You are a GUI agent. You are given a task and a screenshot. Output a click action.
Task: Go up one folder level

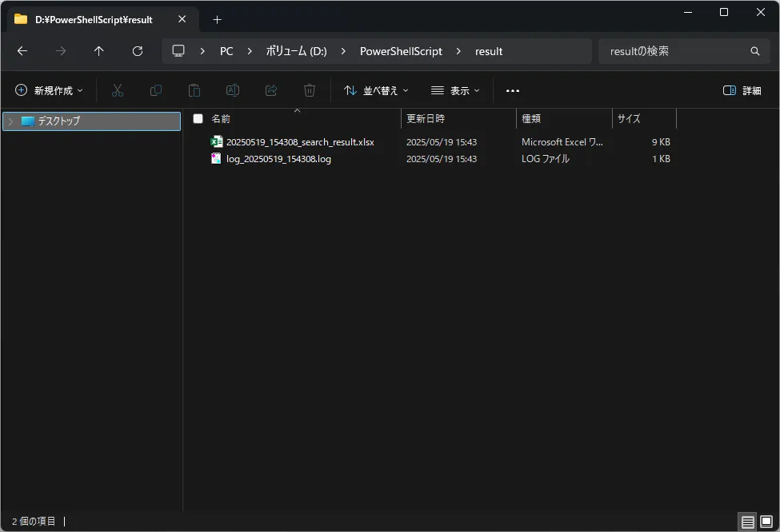(99, 51)
